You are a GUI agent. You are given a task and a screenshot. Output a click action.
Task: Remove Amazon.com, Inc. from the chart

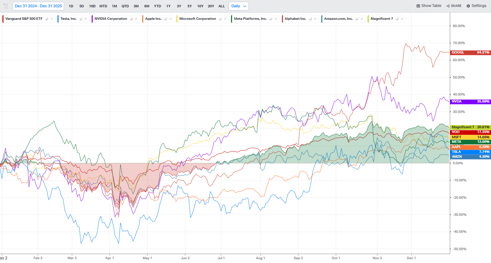(x=362, y=19)
